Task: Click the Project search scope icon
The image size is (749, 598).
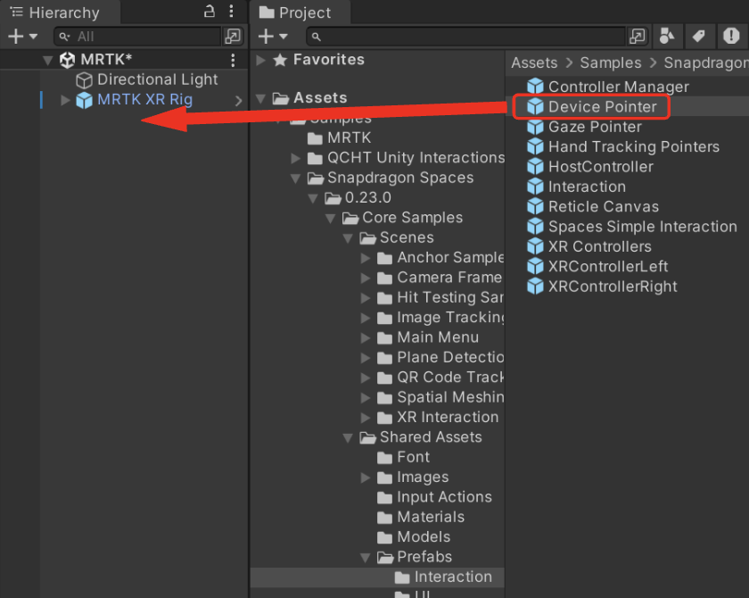Action: 638,37
